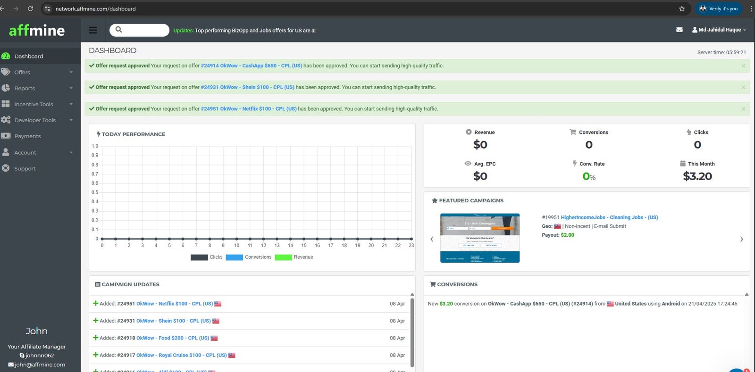Toggle the Conversions legend in performance chart

(x=249, y=257)
